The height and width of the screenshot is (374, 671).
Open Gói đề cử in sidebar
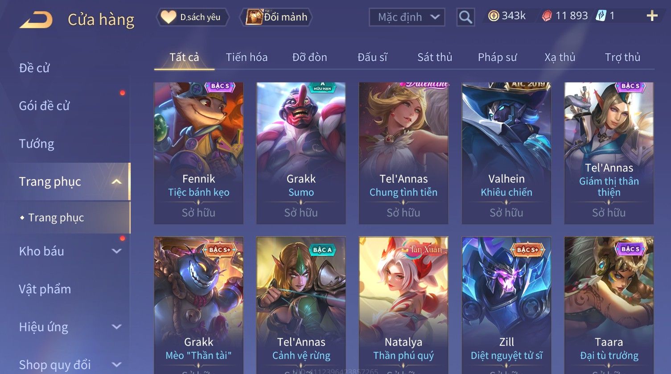(45, 106)
